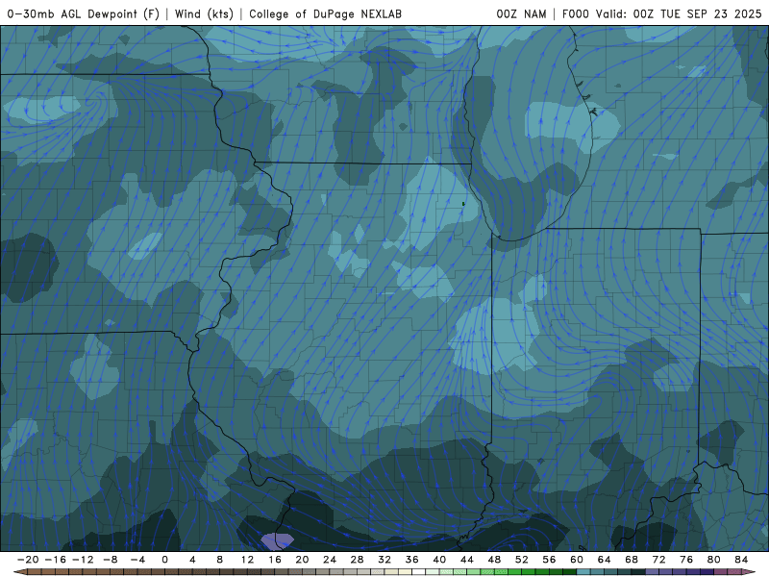The height and width of the screenshot is (577, 769).
Task: Click the '-16' legend value
Action: coord(55,560)
